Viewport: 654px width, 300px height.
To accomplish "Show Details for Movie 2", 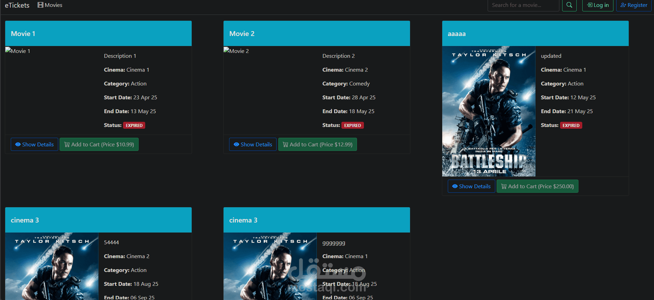I will pyautogui.click(x=253, y=144).
